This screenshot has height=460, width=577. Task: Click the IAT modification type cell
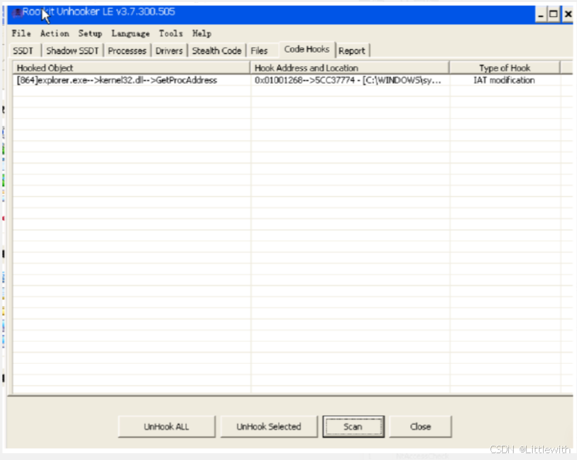coord(505,80)
